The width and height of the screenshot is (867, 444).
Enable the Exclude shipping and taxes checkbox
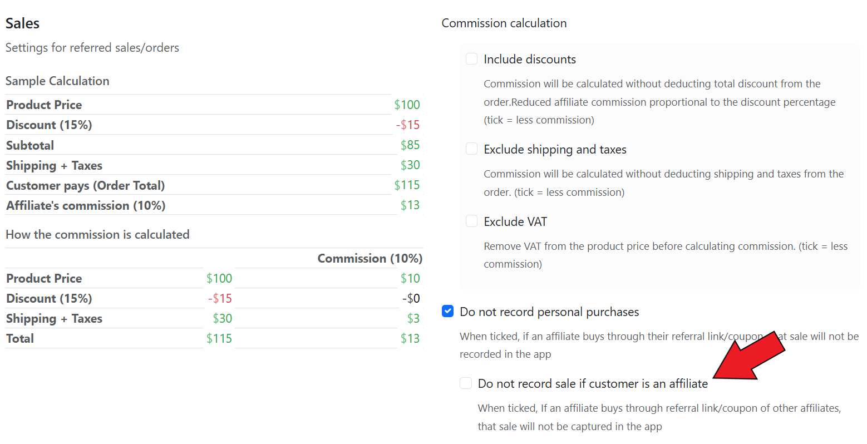471,149
